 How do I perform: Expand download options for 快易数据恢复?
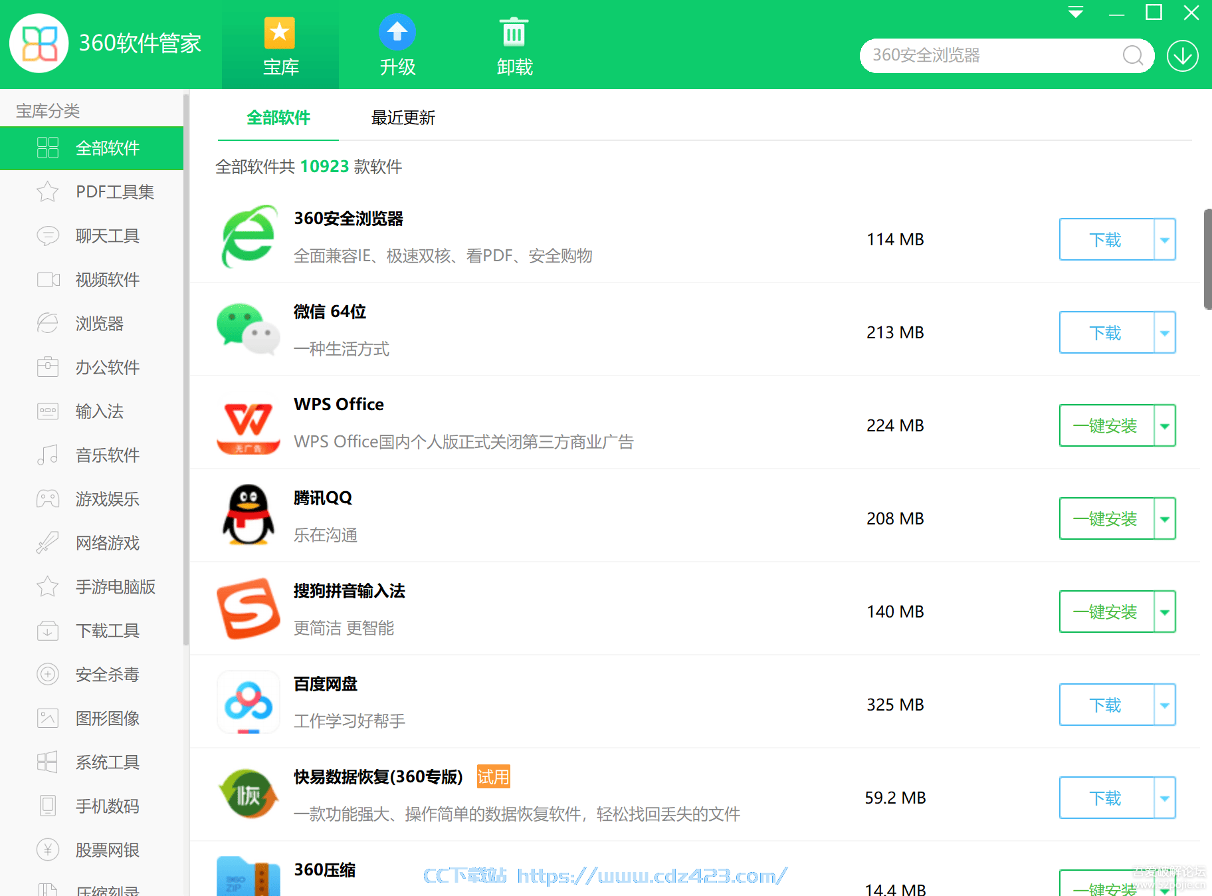tap(1165, 798)
